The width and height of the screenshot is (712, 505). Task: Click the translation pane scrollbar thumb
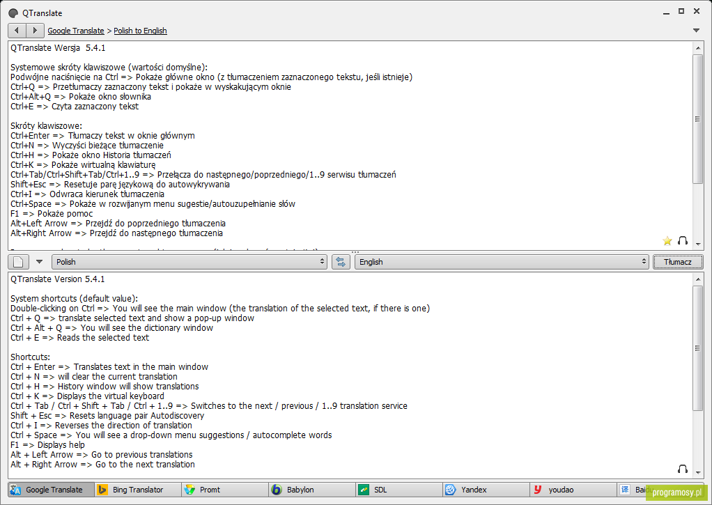[698, 348]
